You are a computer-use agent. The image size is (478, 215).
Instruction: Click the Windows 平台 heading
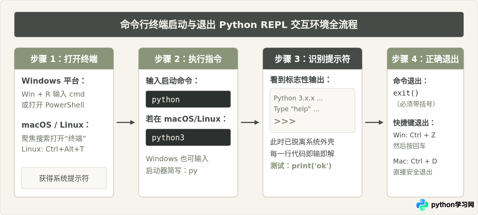pyautogui.click(x=54, y=81)
